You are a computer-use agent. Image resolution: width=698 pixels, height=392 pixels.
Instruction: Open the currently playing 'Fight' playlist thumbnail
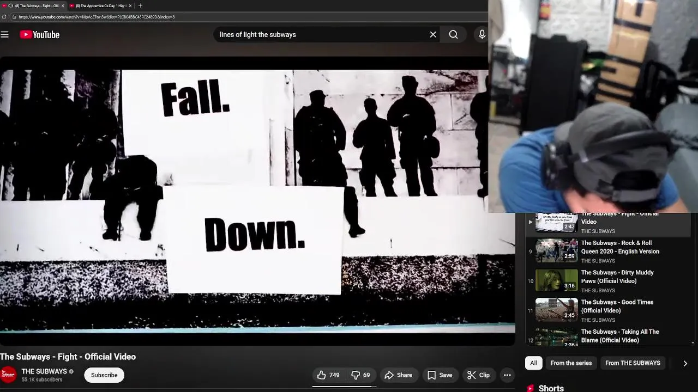click(x=556, y=222)
